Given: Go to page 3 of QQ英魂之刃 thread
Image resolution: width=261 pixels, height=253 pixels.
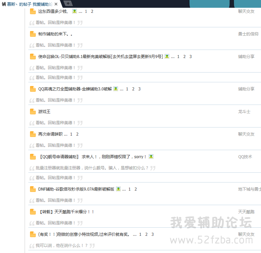Looking at the screenshot, I should (139, 89).
